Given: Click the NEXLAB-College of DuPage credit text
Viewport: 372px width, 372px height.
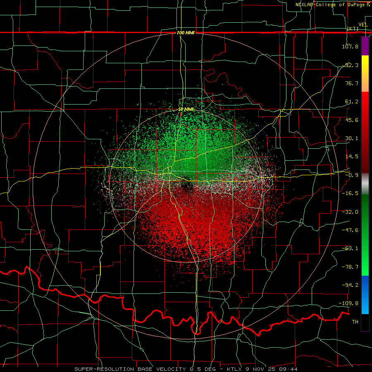Looking at the screenshot, I should point(332,5).
